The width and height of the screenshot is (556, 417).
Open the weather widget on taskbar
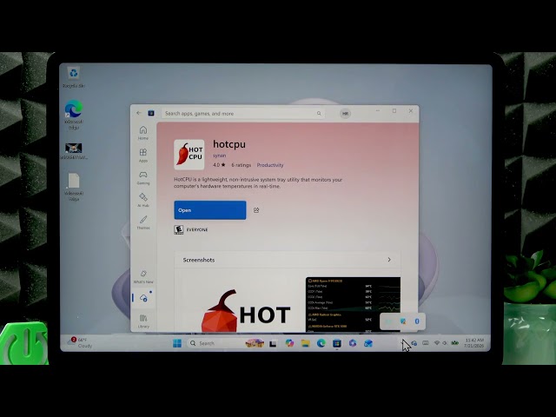coord(81,342)
